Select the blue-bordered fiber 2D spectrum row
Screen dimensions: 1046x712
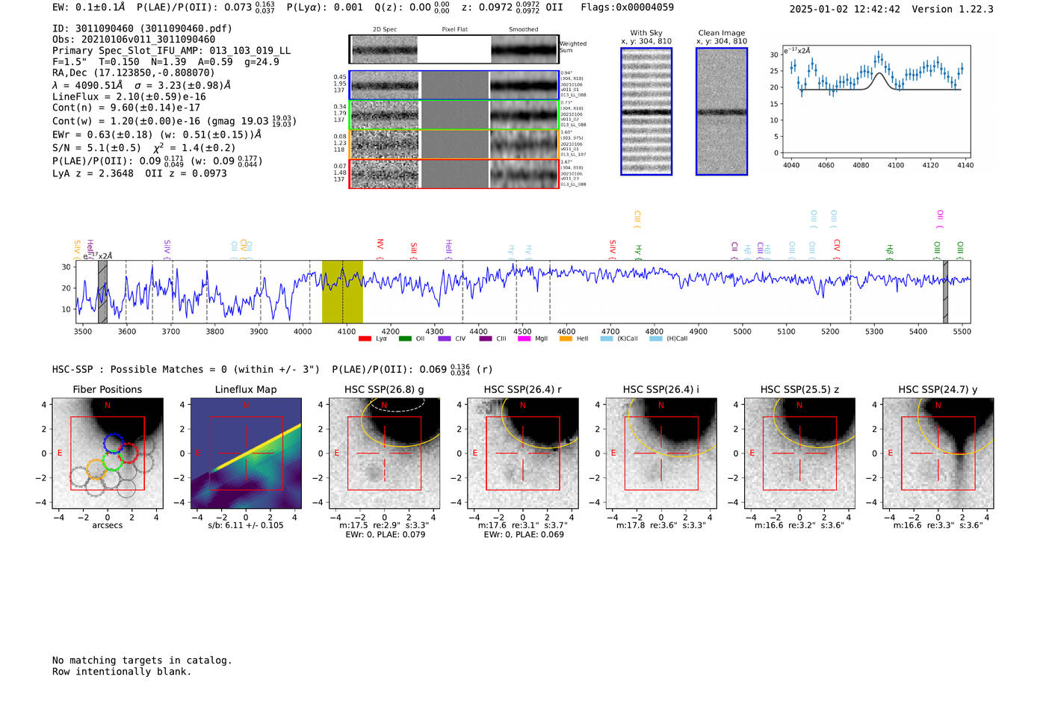pyautogui.click(x=454, y=85)
